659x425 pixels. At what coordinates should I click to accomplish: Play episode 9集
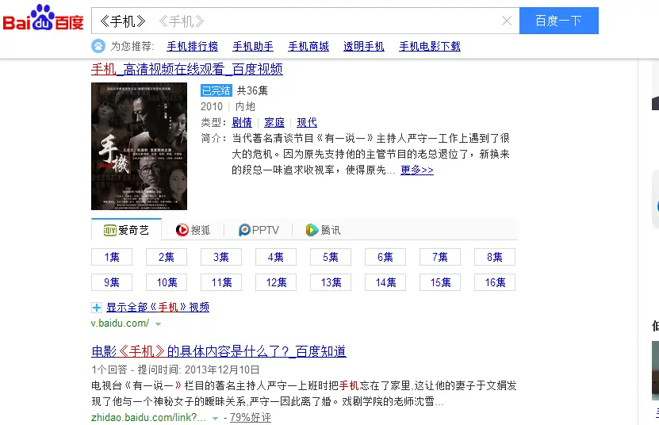(112, 282)
